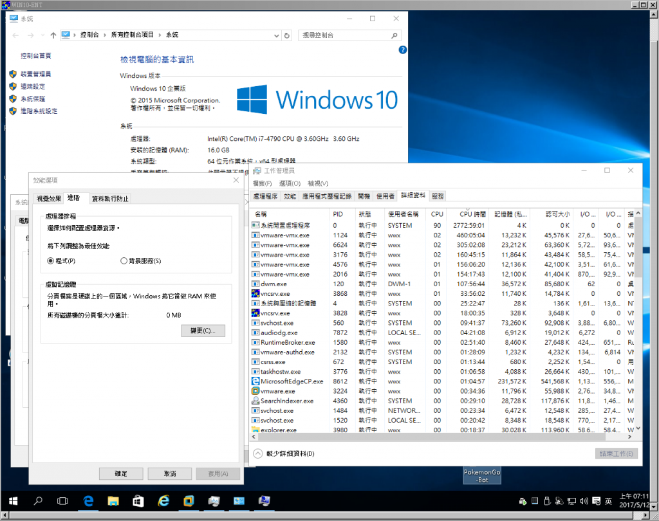Collapse Task Manager with 較少詳細資料(D)
The height and width of the screenshot is (521, 659).
284,453
